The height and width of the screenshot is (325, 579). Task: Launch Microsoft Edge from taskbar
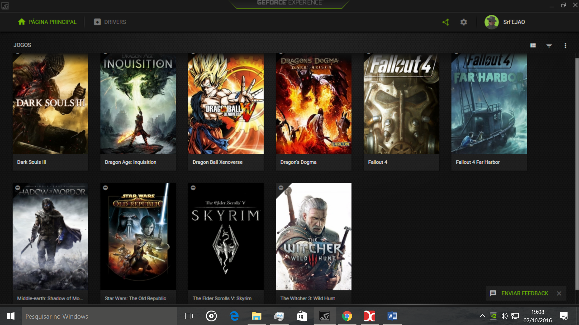click(x=234, y=316)
